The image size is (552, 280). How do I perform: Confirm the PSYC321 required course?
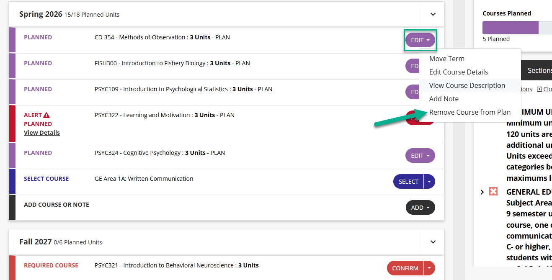click(405, 268)
